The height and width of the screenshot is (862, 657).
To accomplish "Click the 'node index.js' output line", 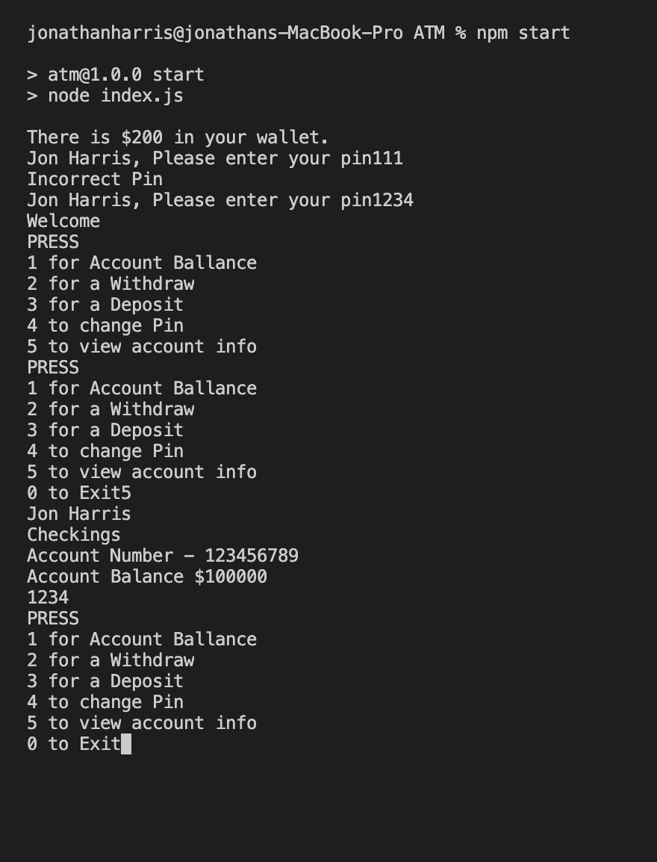I will click(x=105, y=96).
